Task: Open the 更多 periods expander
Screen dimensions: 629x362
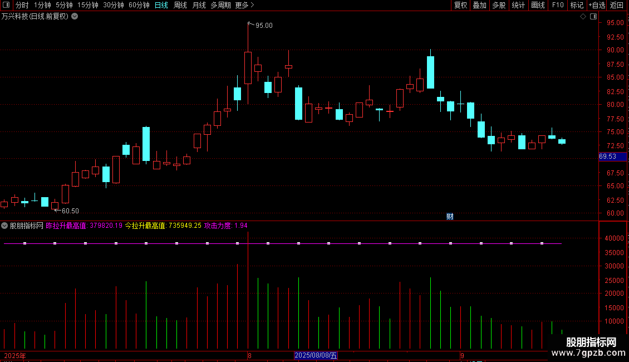Action: 244,5
